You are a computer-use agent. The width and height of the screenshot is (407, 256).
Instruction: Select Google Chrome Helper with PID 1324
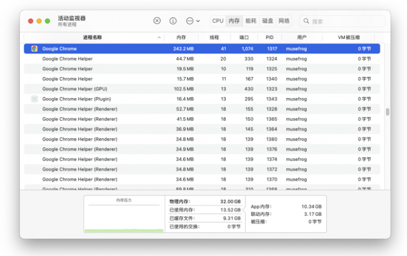202,59
